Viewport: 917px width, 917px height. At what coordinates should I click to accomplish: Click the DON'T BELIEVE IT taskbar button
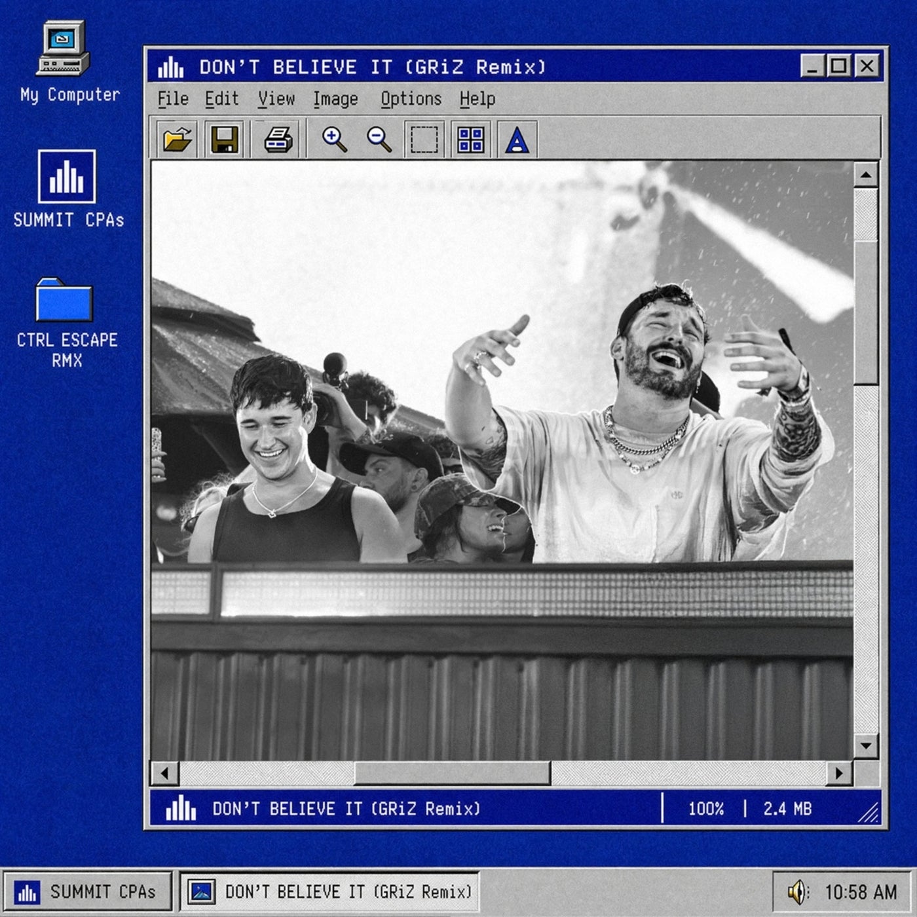point(330,892)
